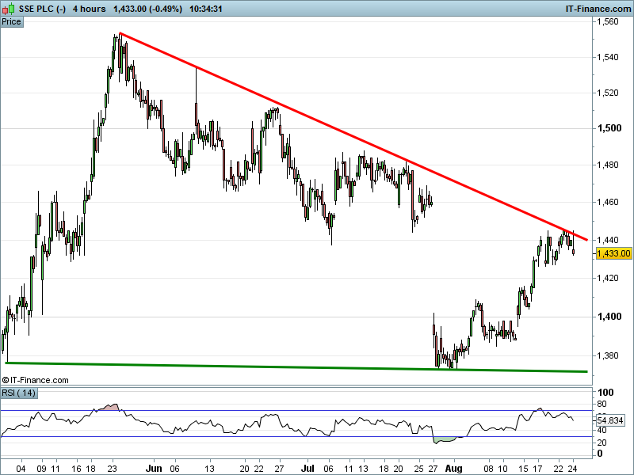Click the 15 date label on time axis
This screenshot has height=475, width=634.
tap(523, 469)
